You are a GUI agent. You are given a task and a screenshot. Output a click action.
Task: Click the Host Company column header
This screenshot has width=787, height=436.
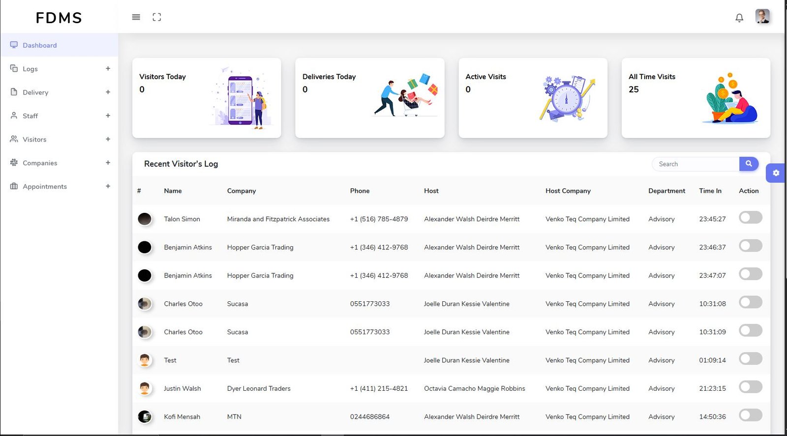(568, 191)
